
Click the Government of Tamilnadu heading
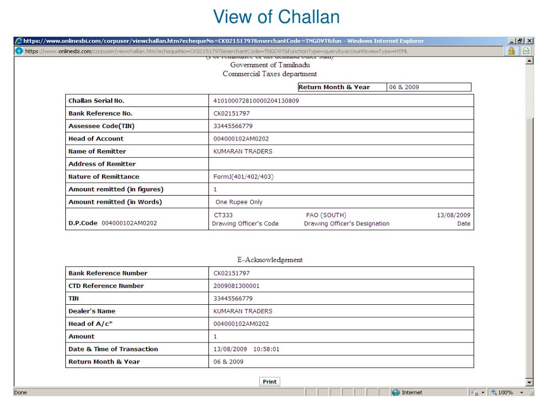[270, 65]
